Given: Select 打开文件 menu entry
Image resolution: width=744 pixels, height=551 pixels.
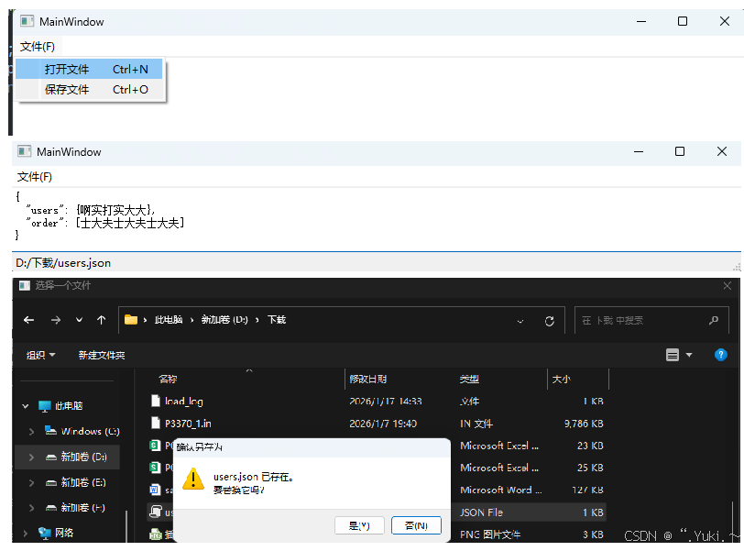Looking at the screenshot, I should tap(89, 70).
